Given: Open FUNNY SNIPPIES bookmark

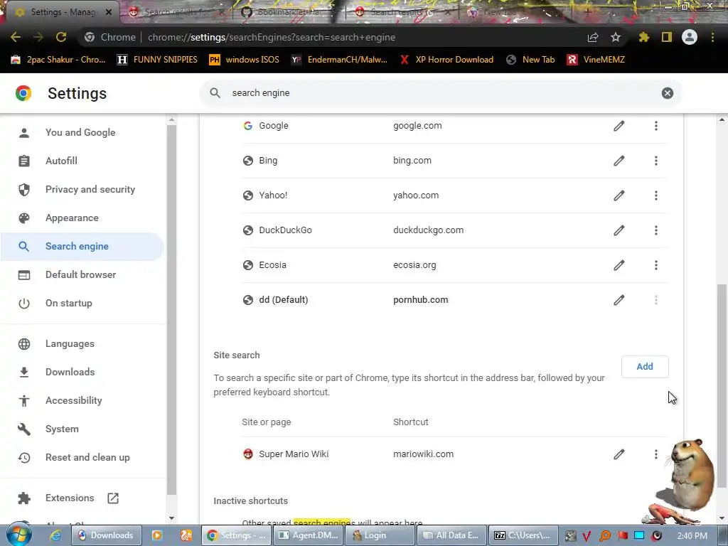Looking at the screenshot, I should pyautogui.click(x=157, y=60).
